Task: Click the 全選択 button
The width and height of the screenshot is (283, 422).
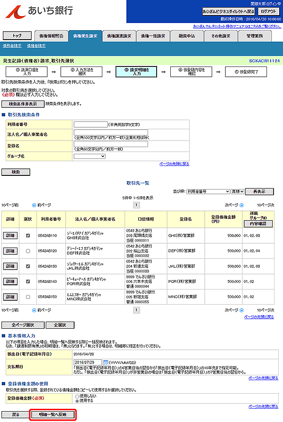Action: click(x=60, y=325)
